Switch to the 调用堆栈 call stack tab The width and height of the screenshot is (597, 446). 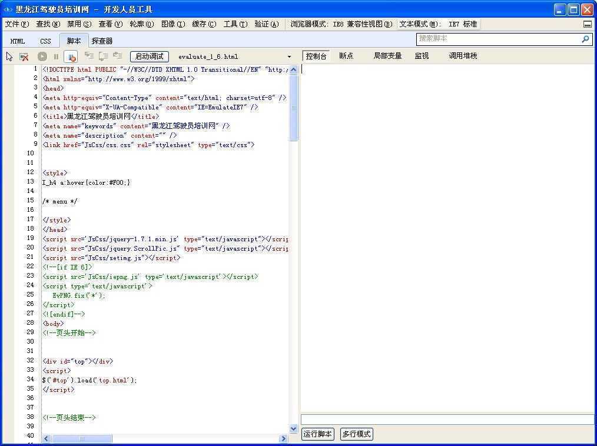tap(463, 56)
